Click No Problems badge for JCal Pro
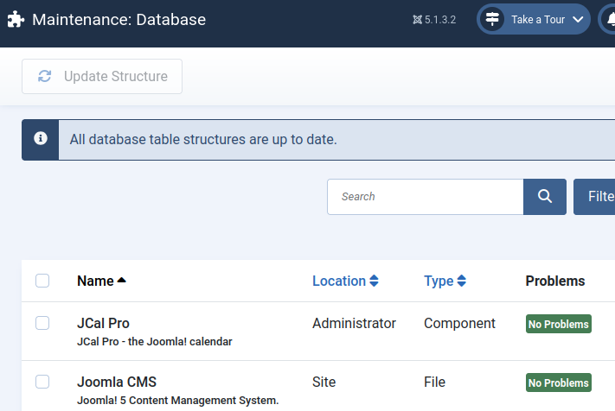Viewport: 615px width, 411px height. (x=559, y=324)
